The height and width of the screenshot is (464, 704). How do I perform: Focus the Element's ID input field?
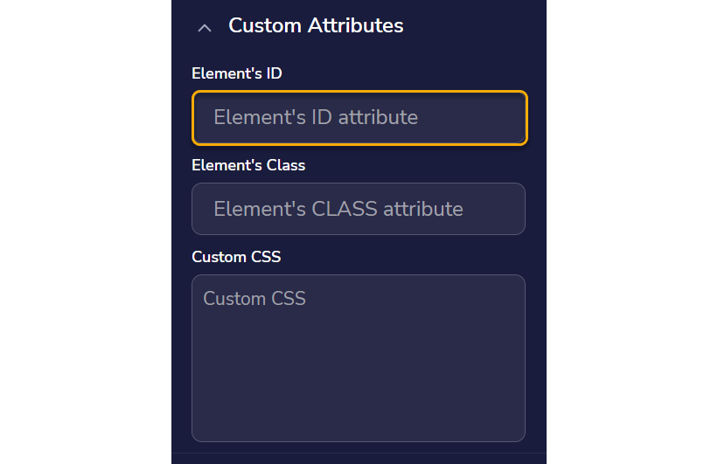[359, 117]
